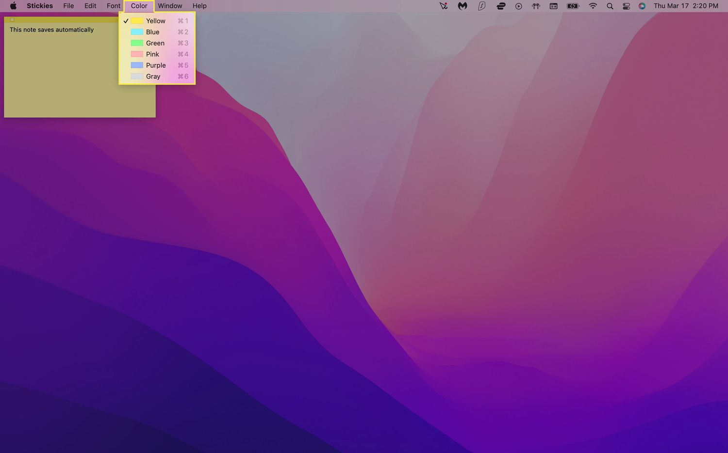
Task: Open the Font menu
Action: (x=114, y=6)
